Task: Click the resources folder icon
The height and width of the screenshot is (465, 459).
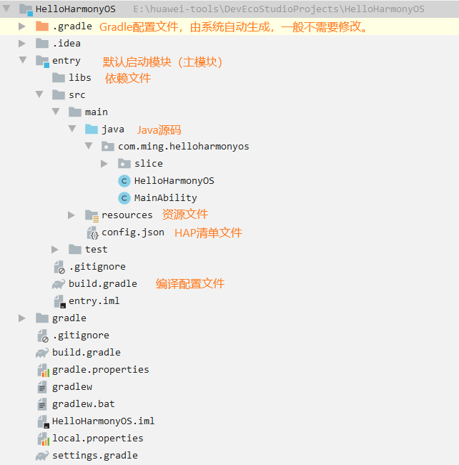Action: pyautogui.click(x=92, y=216)
